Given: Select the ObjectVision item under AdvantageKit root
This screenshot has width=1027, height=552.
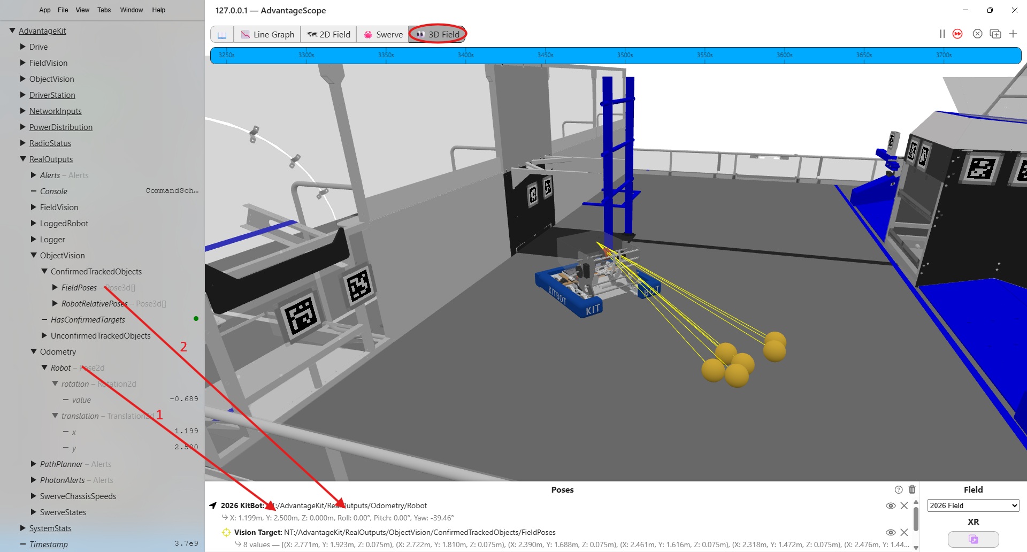Looking at the screenshot, I should (x=52, y=79).
